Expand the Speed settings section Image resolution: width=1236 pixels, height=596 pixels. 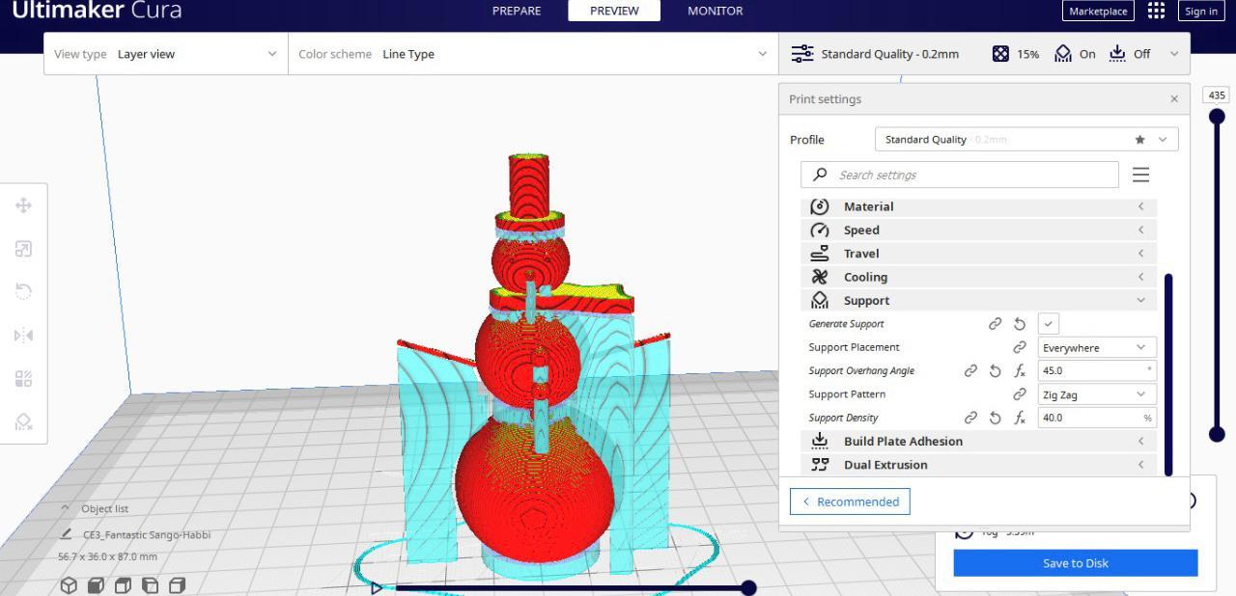click(978, 230)
